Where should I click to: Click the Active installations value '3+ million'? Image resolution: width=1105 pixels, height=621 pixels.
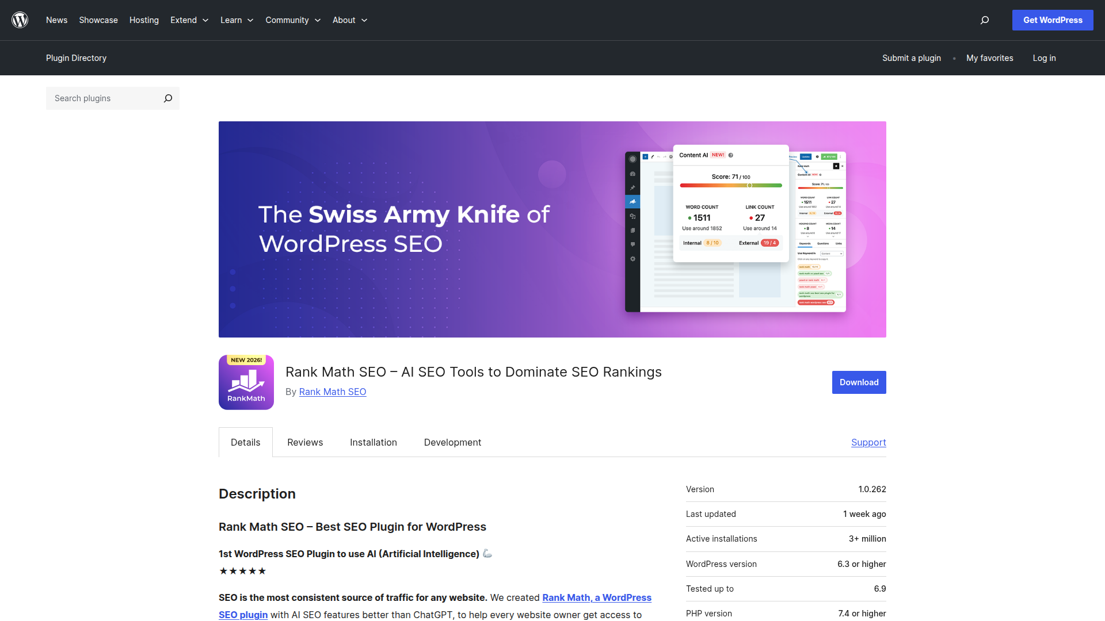(867, 539)
